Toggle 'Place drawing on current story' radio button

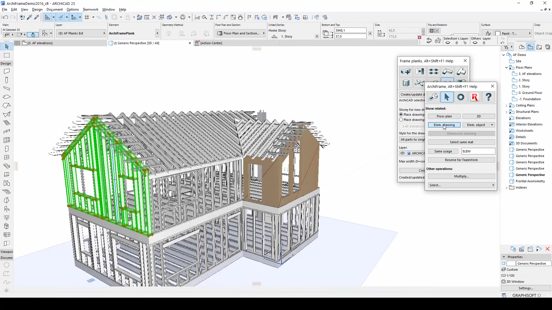[x=401, y=114]
